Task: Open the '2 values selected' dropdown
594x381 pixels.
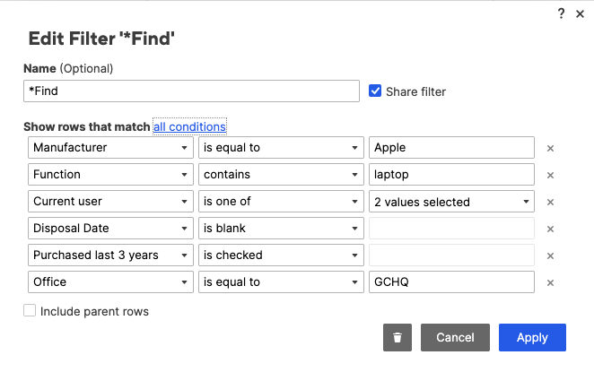Action: point(451,202)
